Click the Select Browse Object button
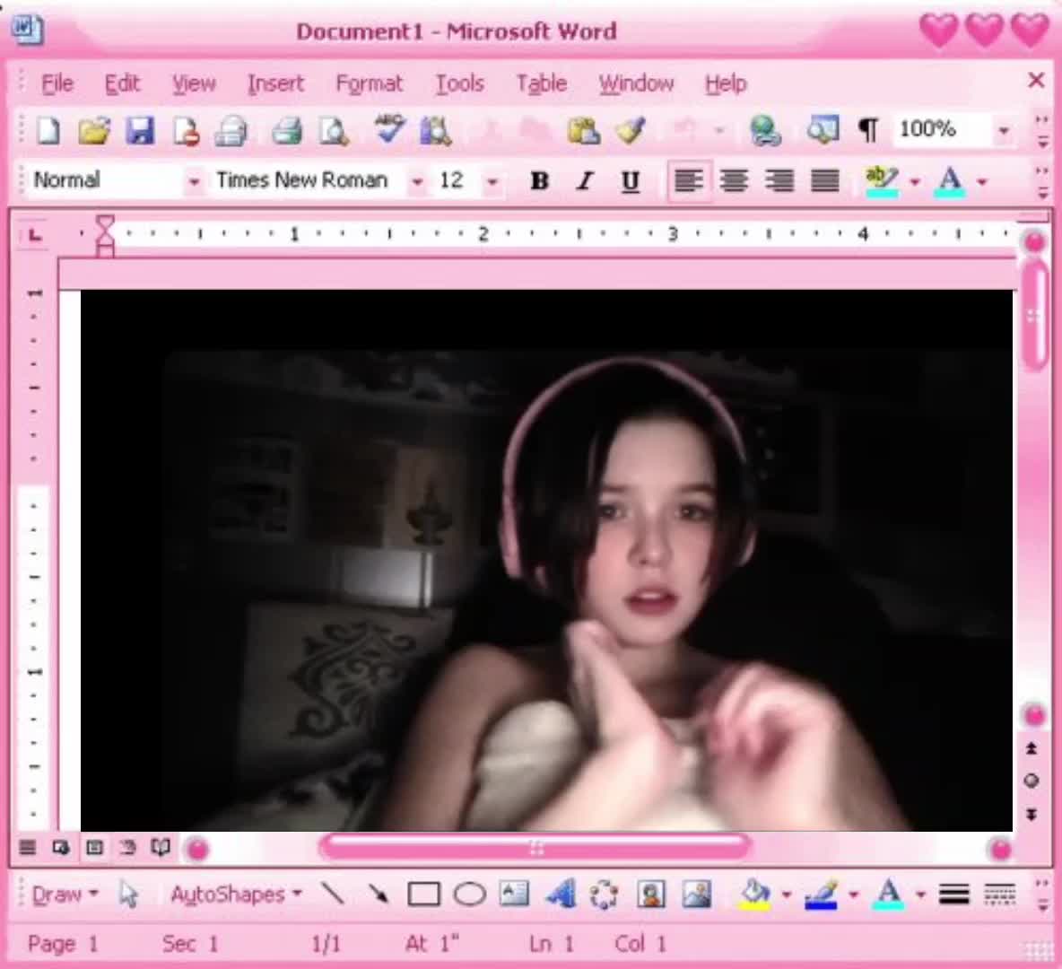This screenshot has width=1062, height=969. [x=1031, y=781]
